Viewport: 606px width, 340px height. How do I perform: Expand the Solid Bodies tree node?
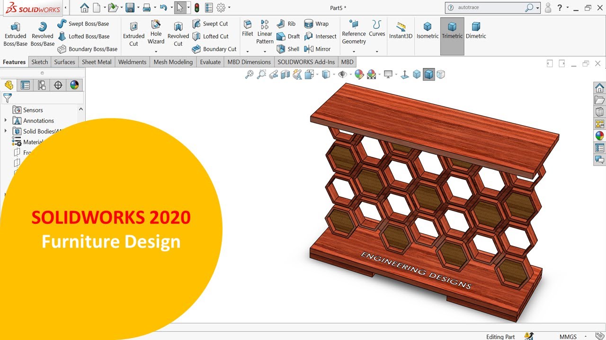click(x=6, y=131)
